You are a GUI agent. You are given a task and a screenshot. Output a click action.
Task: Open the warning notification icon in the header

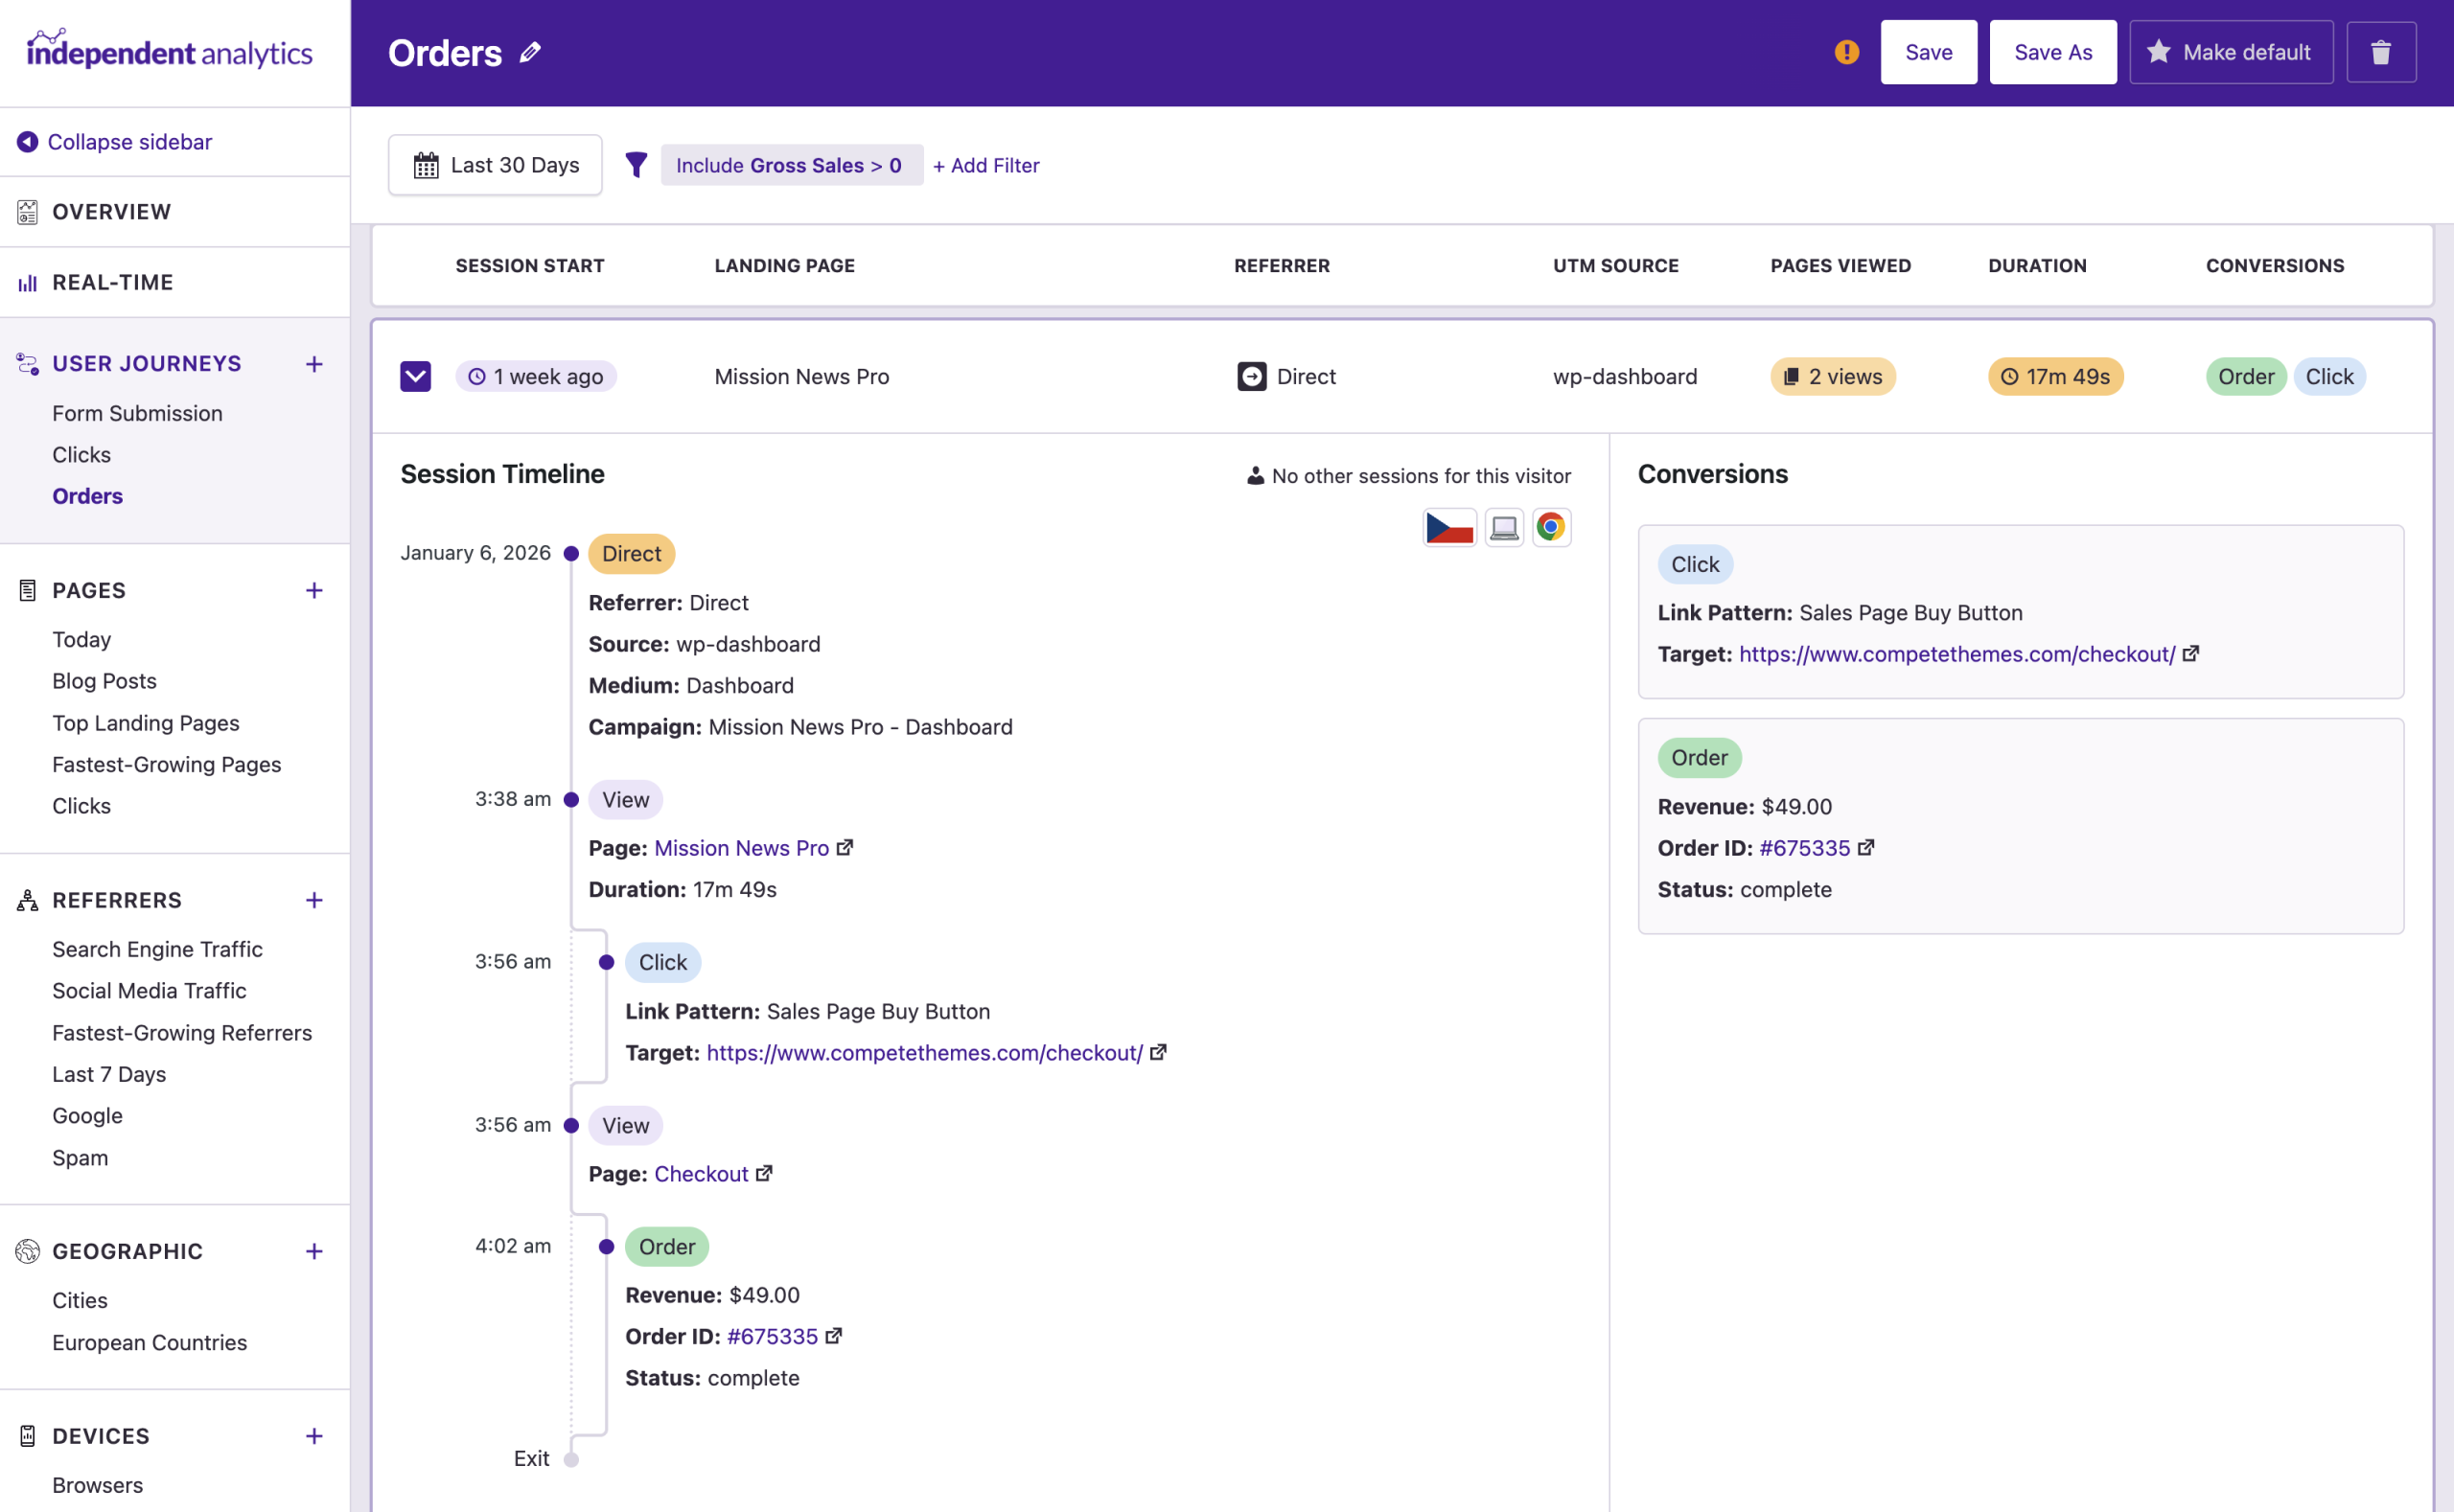point(1845,52)
